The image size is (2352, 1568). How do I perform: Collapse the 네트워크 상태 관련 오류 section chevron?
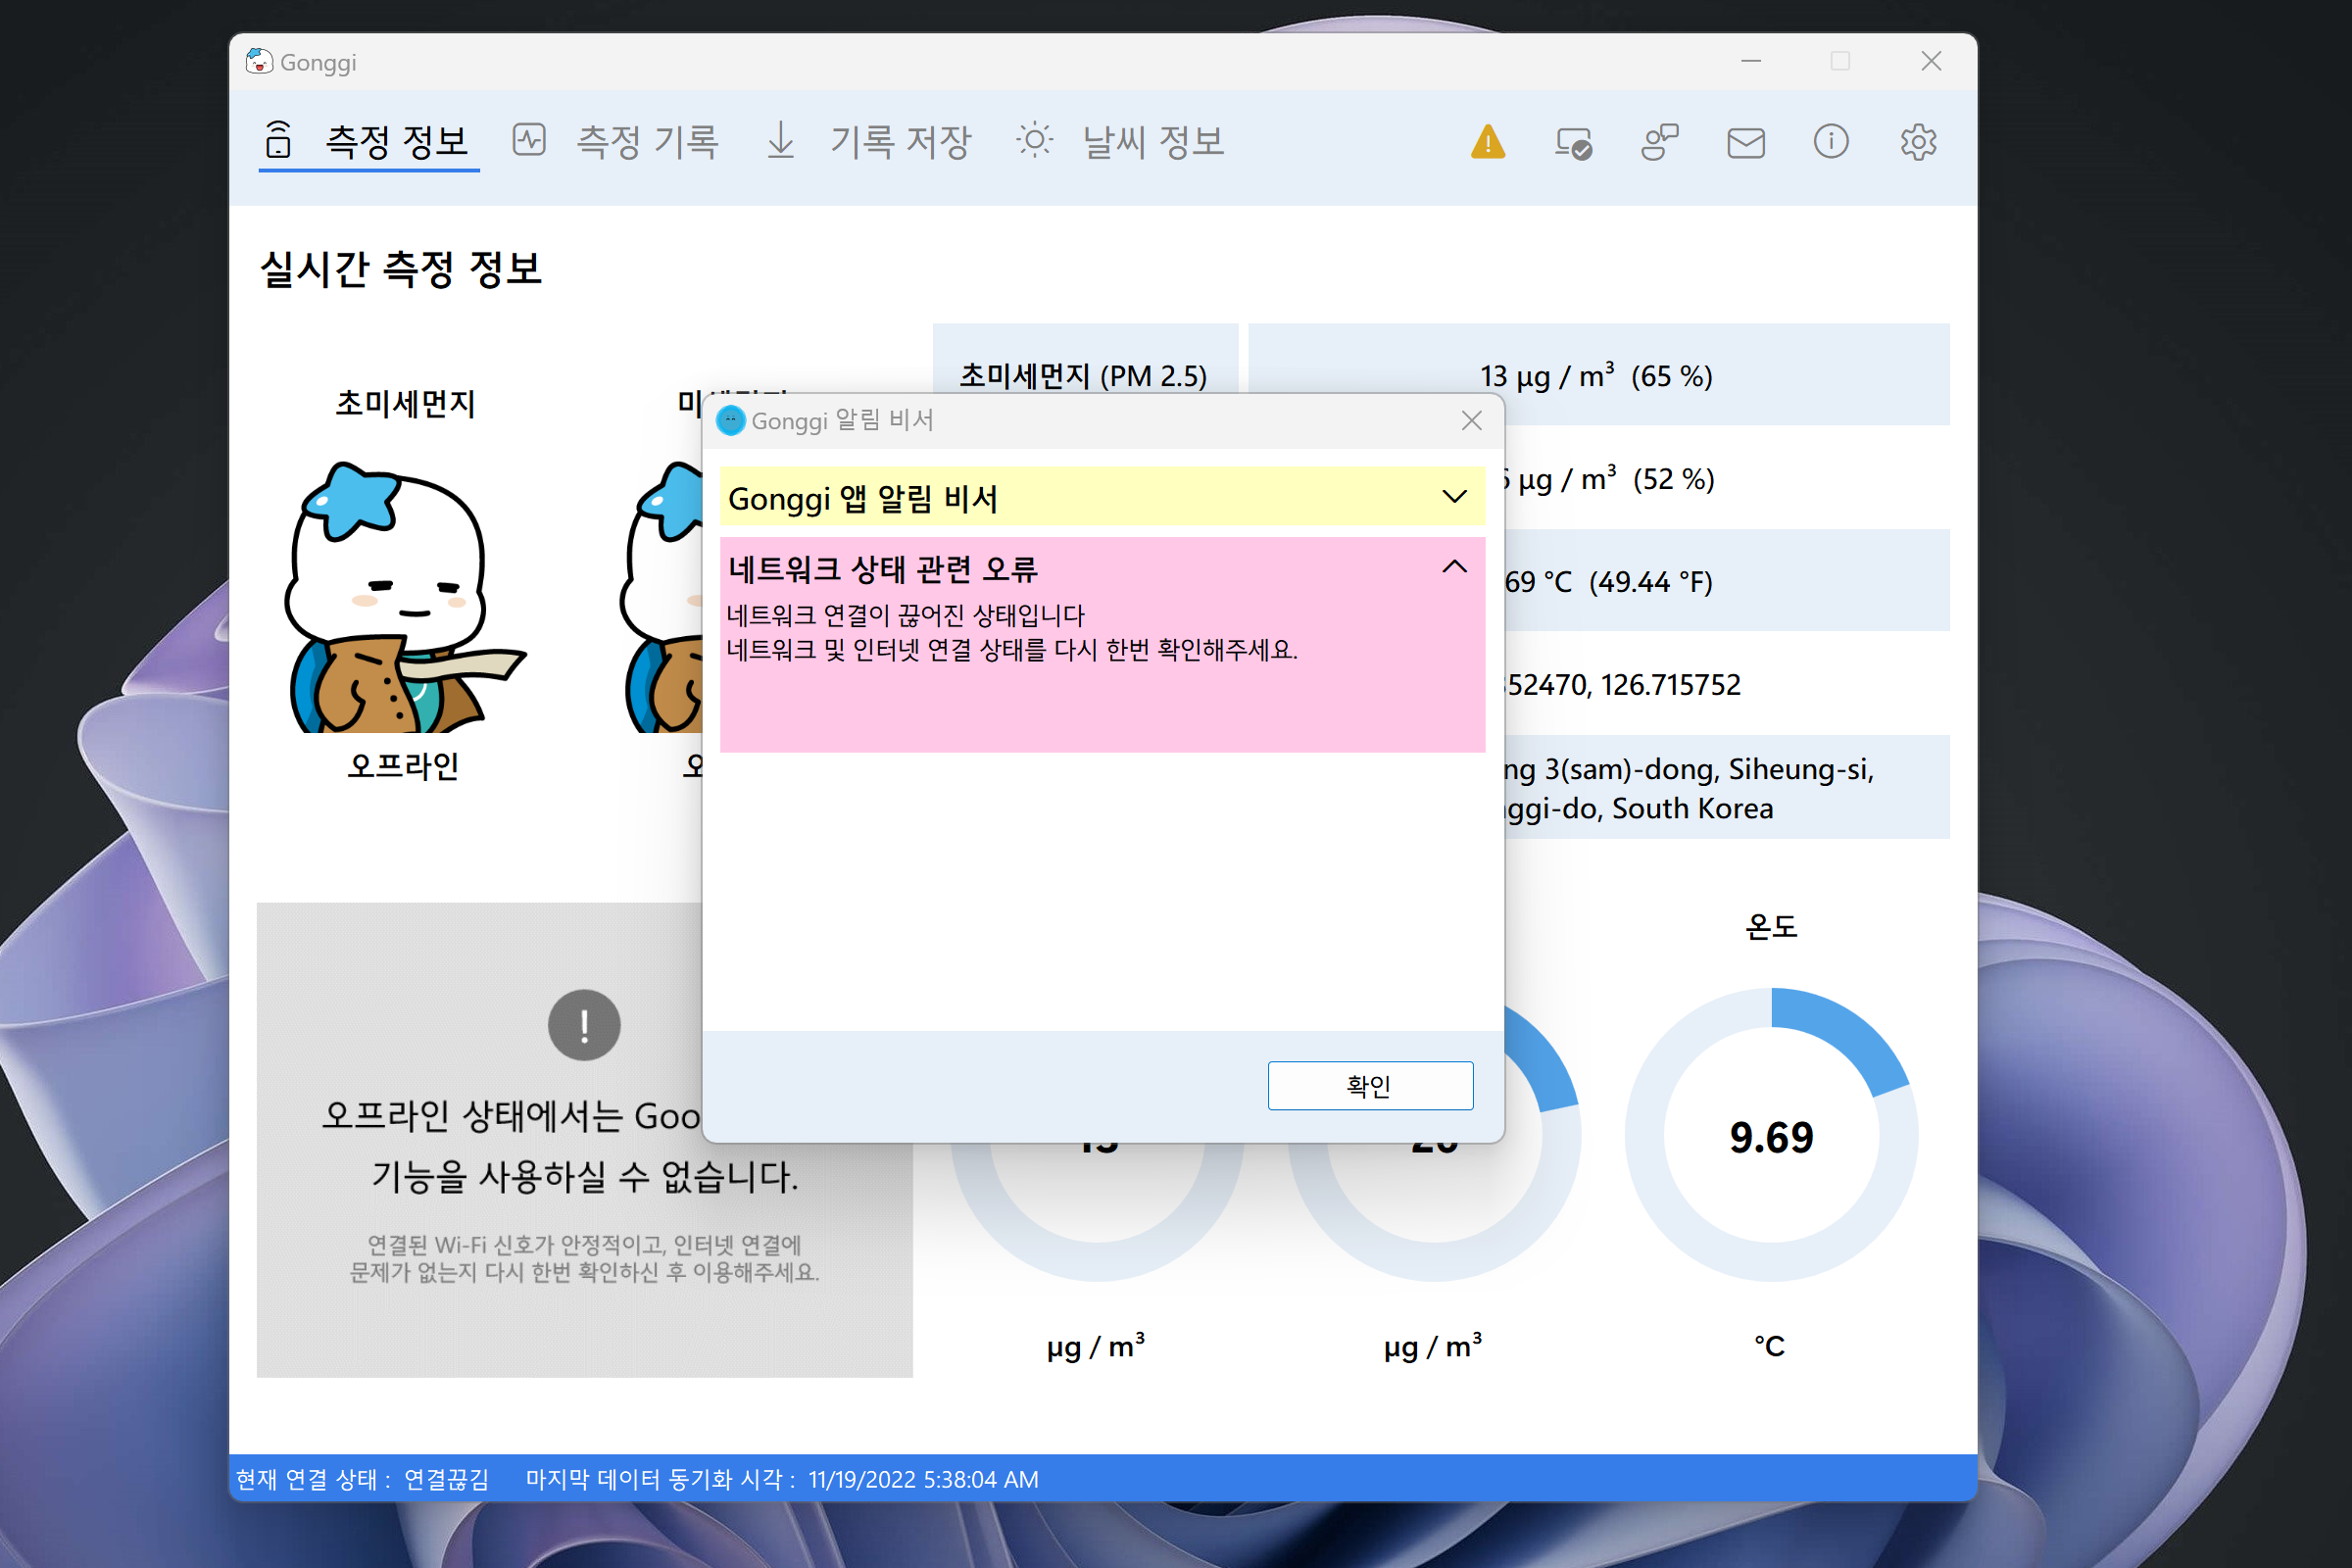click(x=1454, y=567)
